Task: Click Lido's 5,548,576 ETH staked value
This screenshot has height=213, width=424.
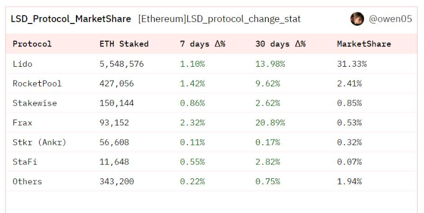Action: pos(122,64)
